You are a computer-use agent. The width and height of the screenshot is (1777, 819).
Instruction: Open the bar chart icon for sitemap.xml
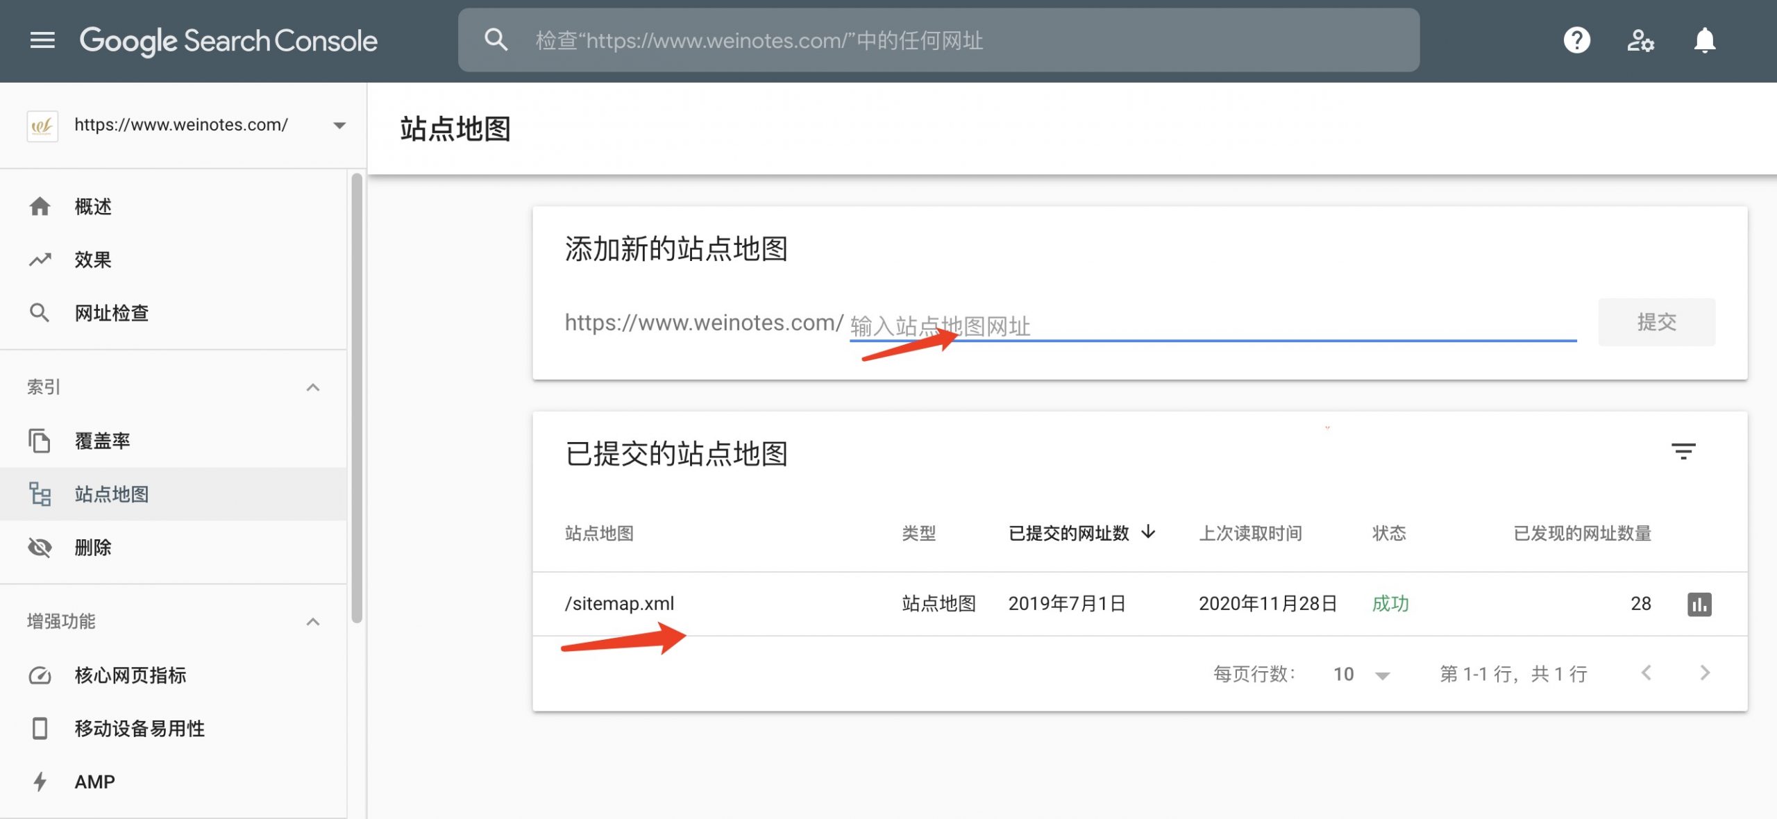(1699, 604)
